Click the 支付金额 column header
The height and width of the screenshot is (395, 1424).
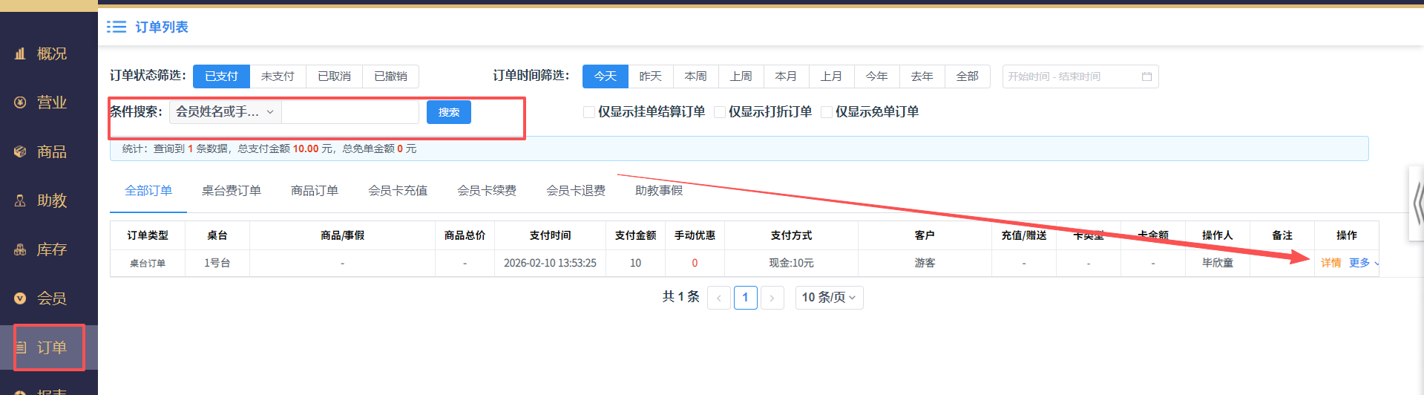click(x=635, y=235)
